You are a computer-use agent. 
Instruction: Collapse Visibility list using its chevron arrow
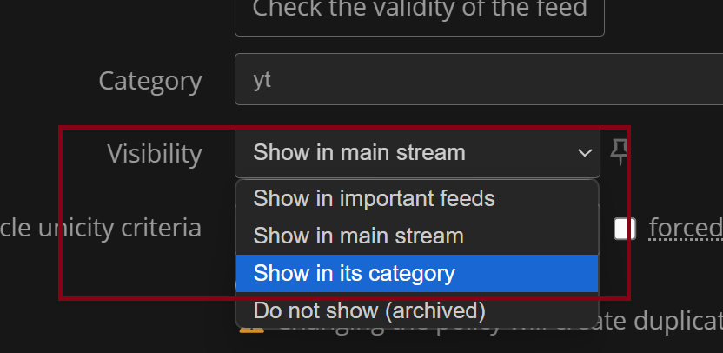click(585, 153)
